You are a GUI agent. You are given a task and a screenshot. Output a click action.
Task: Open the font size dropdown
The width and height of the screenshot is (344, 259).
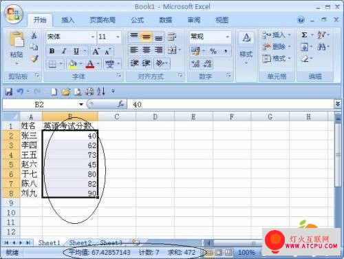tap(118, 37)
